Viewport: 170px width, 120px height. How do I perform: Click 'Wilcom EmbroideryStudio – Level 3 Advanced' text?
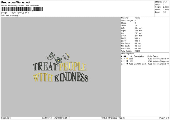pyautogui.click(x=20, y=6)
